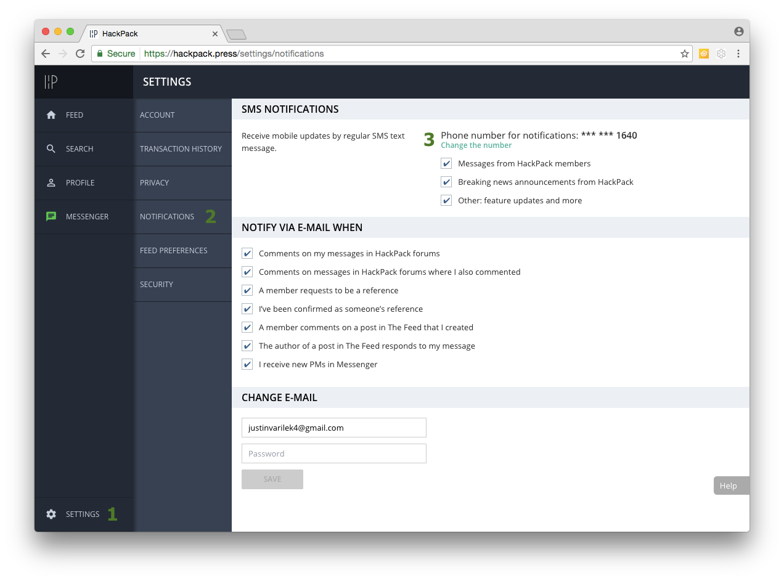
Task: Open the Help tab on the right edge
Action: click(732, 486)
